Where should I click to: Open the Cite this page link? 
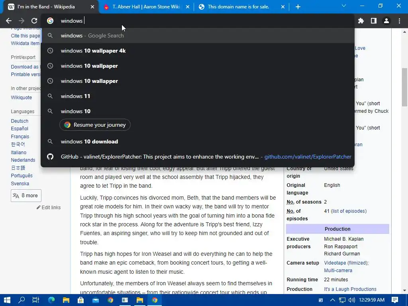(x=25, y=35)
